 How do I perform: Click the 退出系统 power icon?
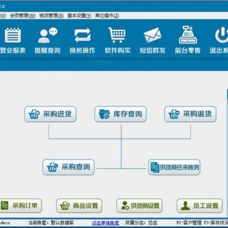click(x=220, y=40)
